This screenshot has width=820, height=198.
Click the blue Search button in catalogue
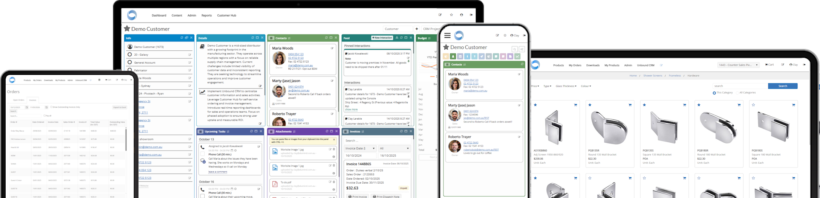782,86
